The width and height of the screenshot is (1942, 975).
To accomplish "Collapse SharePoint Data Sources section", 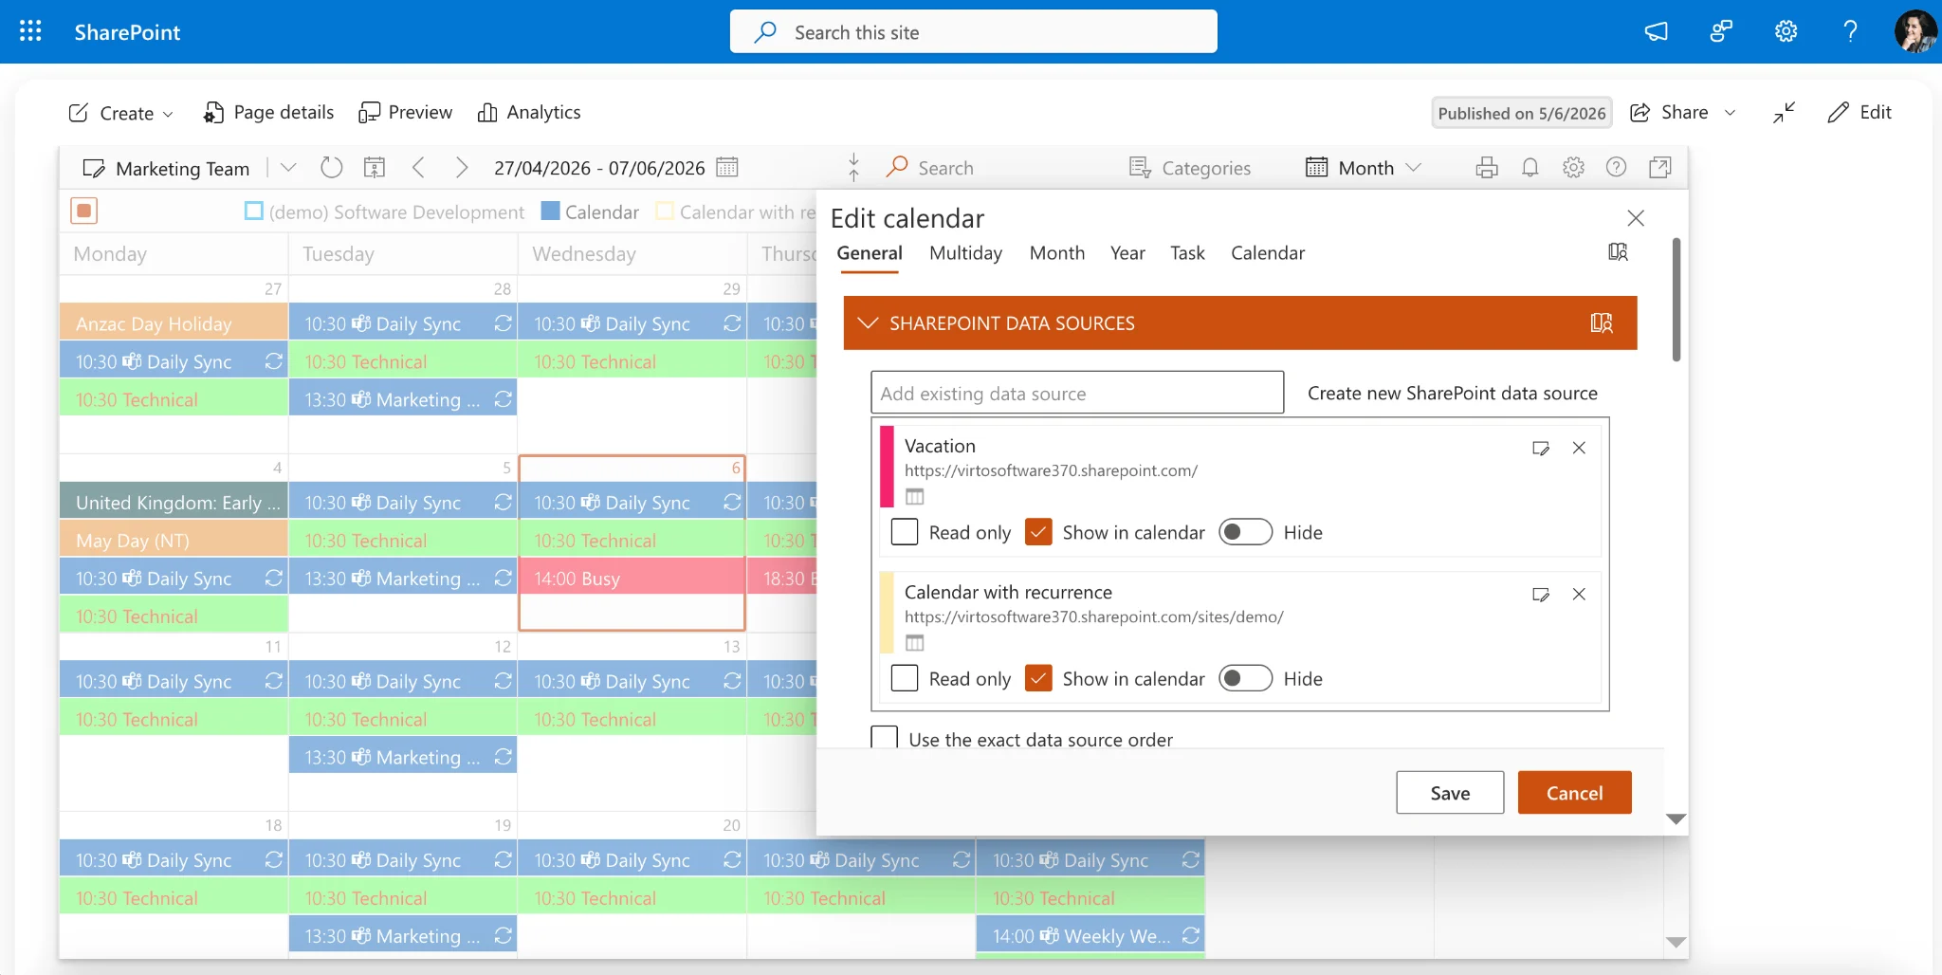I will pyautogui.click(x=867, y=323).
